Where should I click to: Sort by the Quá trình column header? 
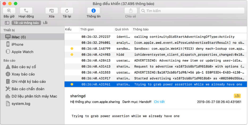click(122, 29)
